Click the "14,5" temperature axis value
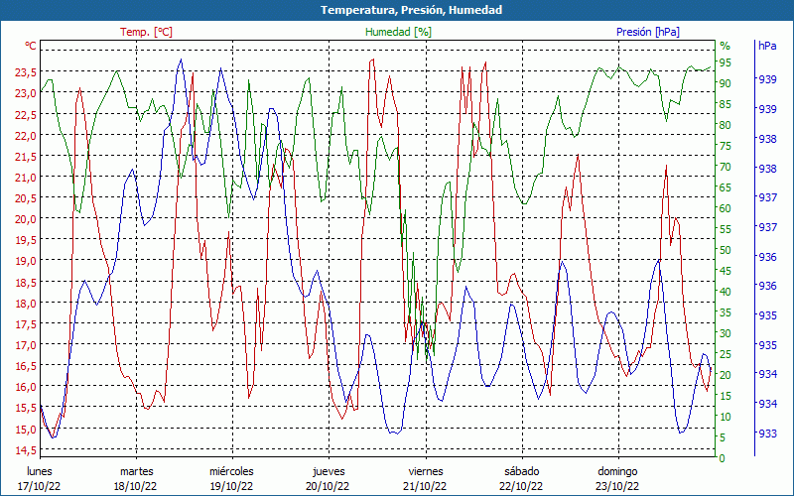This screenshot has height=496, width=794. pos(26,450)
